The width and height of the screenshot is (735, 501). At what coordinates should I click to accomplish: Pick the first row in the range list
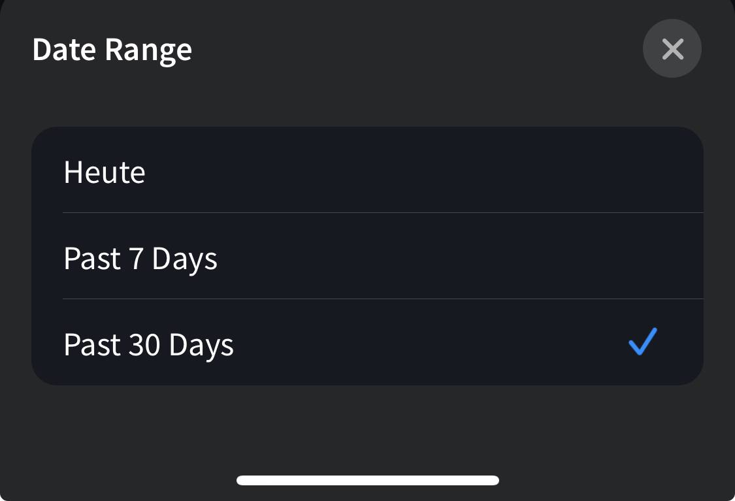367,171
